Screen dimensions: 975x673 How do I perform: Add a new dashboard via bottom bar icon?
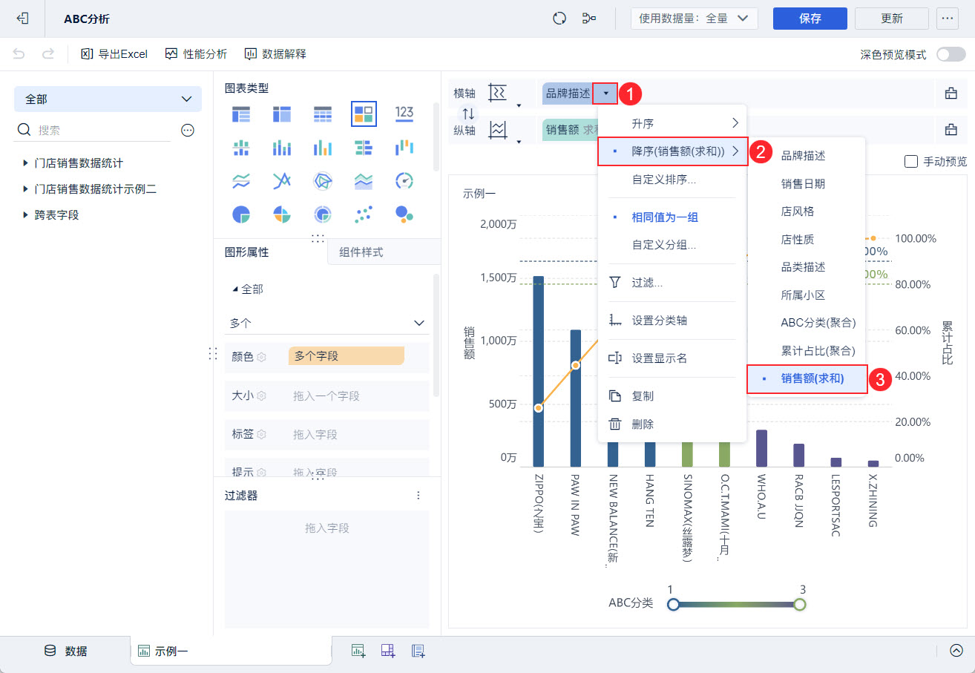click(388, 651)
